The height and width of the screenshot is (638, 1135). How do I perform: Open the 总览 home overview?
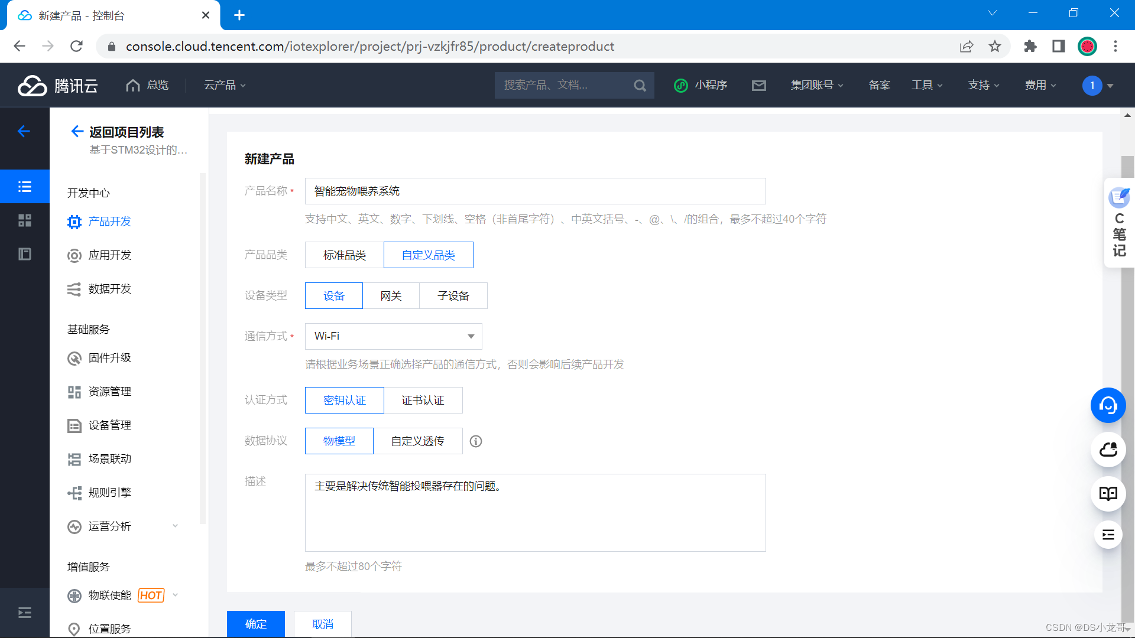(147, 86)
